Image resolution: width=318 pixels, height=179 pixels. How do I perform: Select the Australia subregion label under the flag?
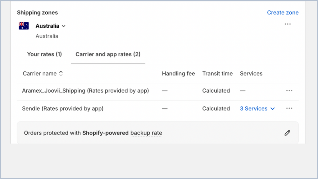pos(47,36)
